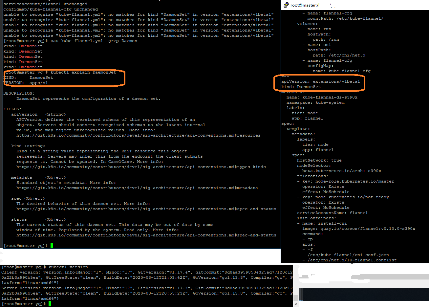
Task: Click the 'FIELDS:' heading
Action: pos(12,109)
